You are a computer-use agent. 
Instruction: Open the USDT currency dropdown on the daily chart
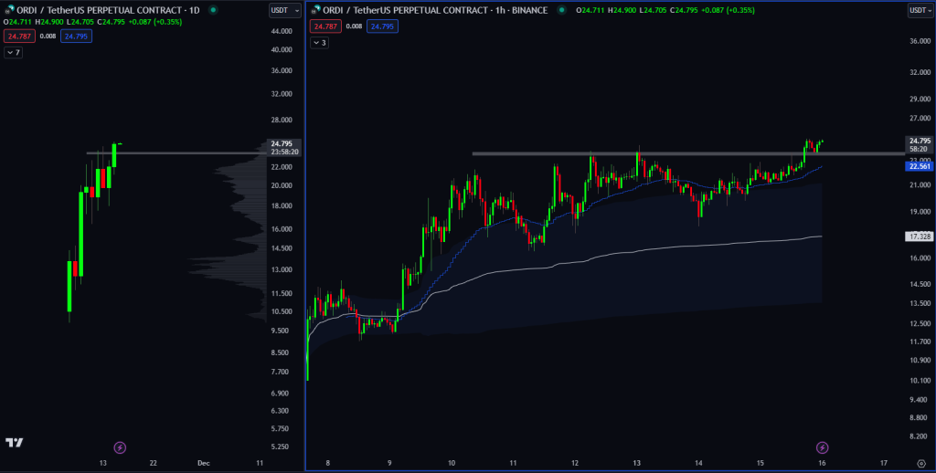281,10
